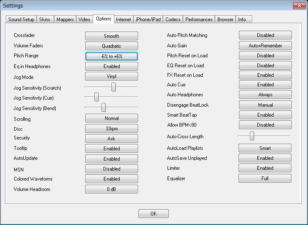Toggle the Limiter Enabled button
Viewport: 308px width, 225px height.
tap(265, 168)
